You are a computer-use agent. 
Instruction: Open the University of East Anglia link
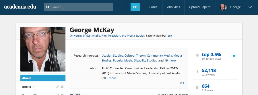85,36
